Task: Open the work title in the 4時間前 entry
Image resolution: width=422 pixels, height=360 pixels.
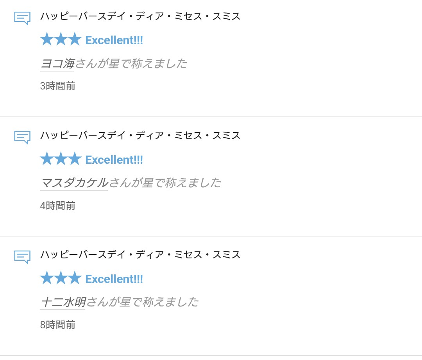Action: coord(140,136)
